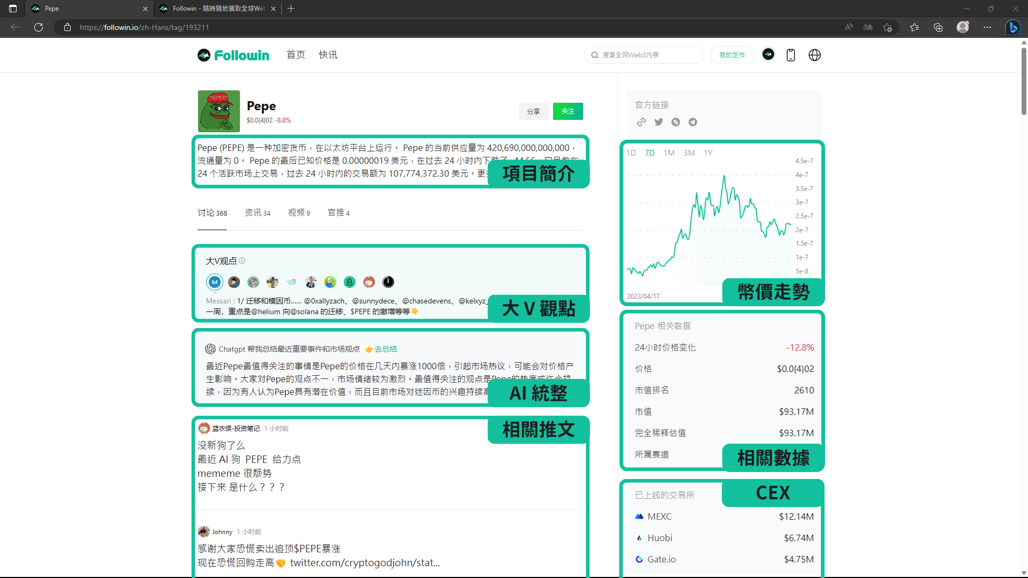Screen dimensions: 1028x578
Task: Click the green 关注 follow button
Action: coord(568,111)
